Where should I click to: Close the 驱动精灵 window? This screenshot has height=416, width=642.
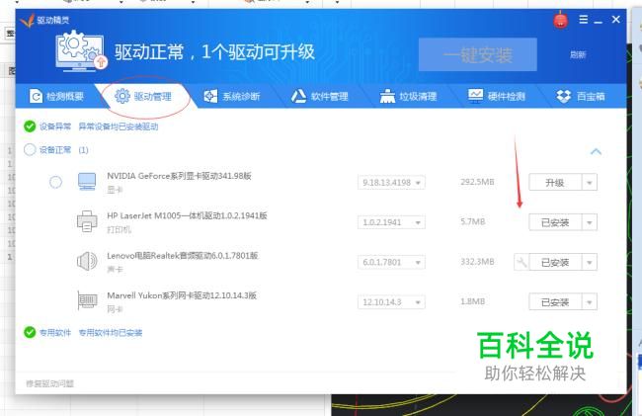615,19
